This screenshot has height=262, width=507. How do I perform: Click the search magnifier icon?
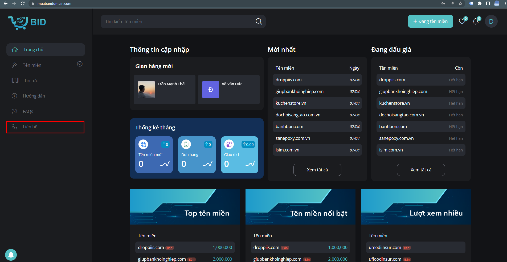pos(259,22)
